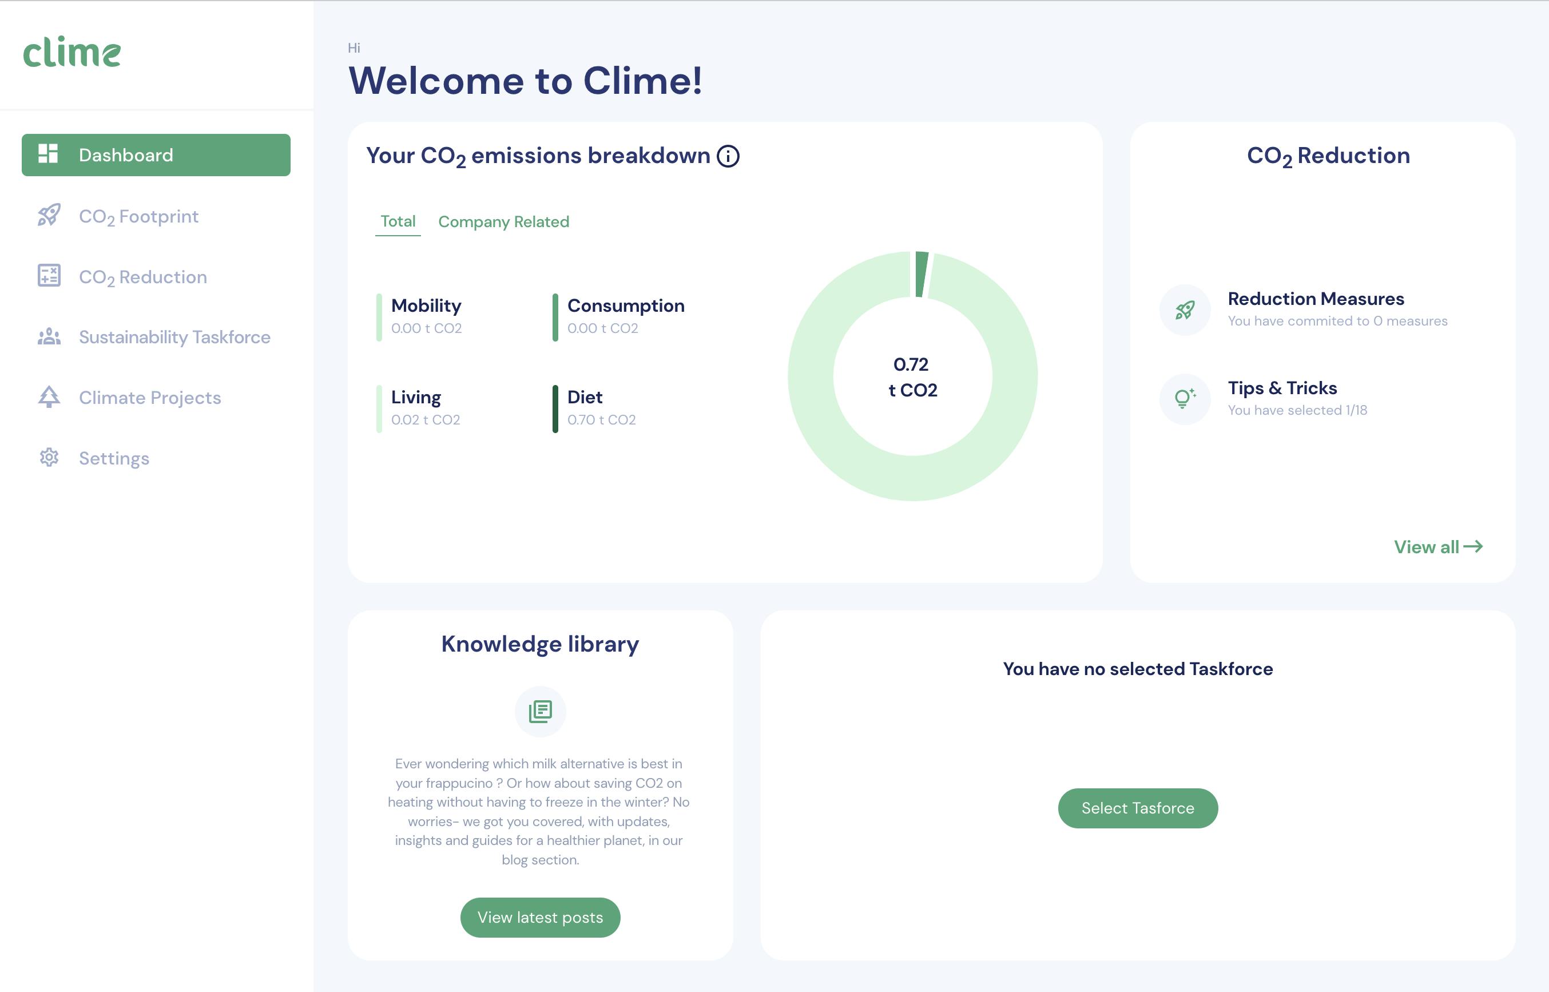Image resolution: width=1549 pixels, height=992 pixels.
Task: Click the Diet value 0.70 t CO2
Action: tap(602, 419)
